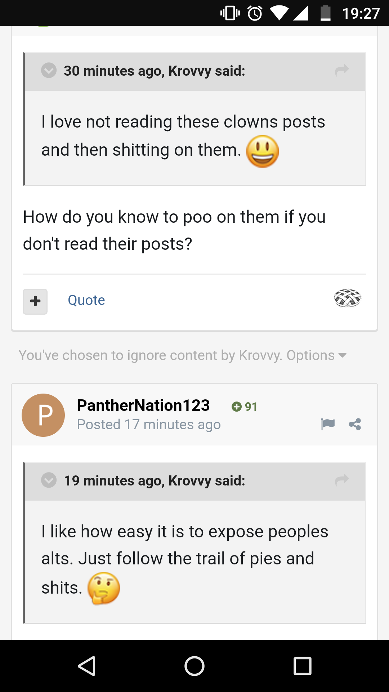This screenshot has height=692, width=389.
Task: Tap the Android back navigation button
Action: tap(87, 666)
